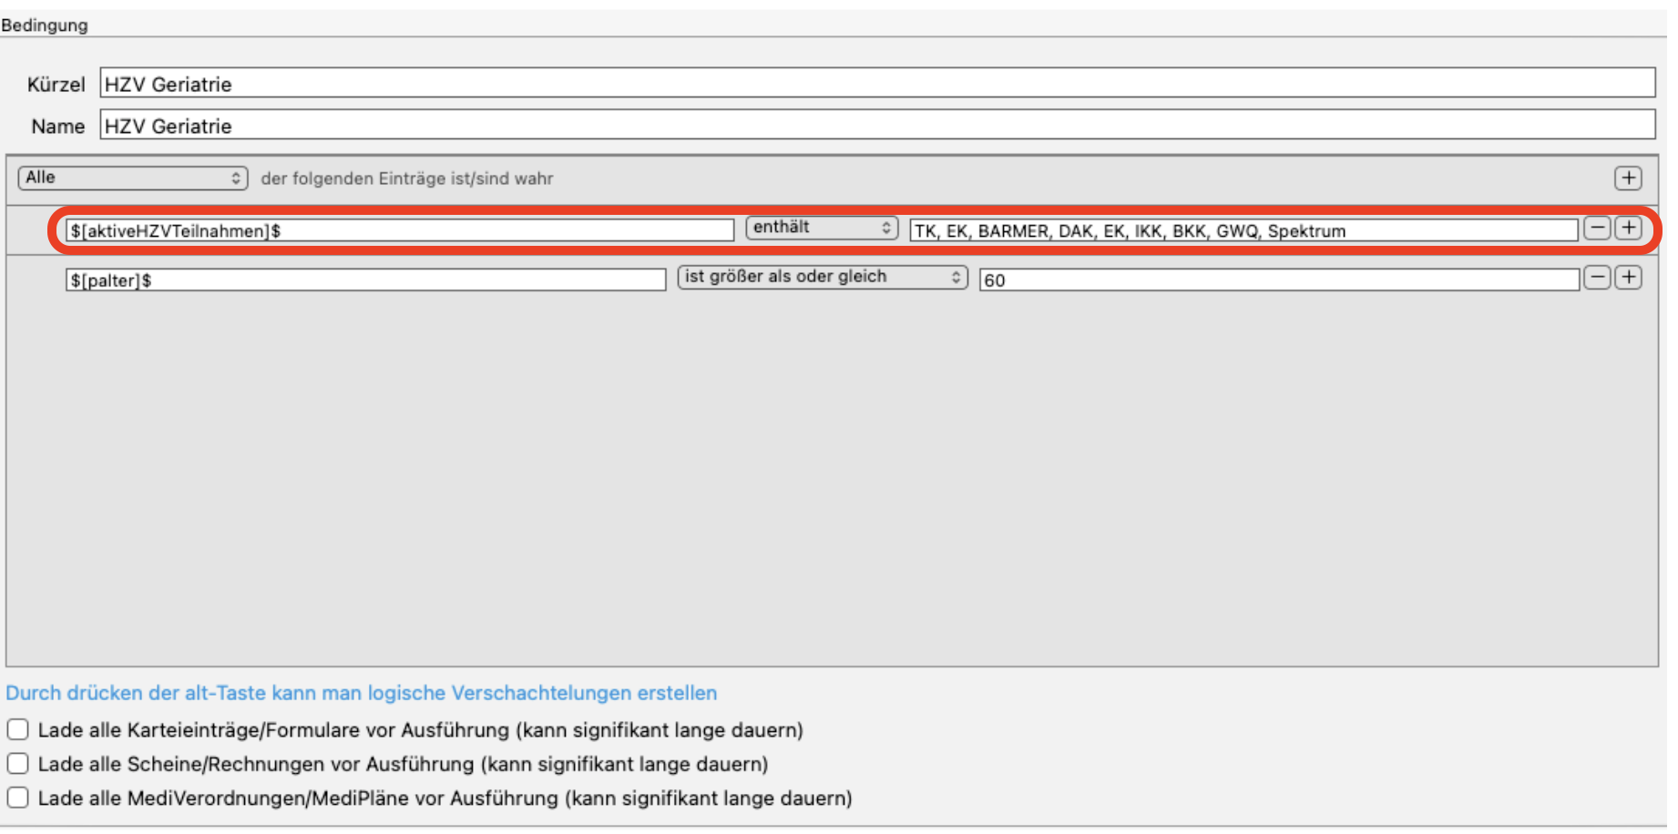Click the TK, EK, BARMER value field
Screen dimensions: 1678x834
click(1244, 230)
